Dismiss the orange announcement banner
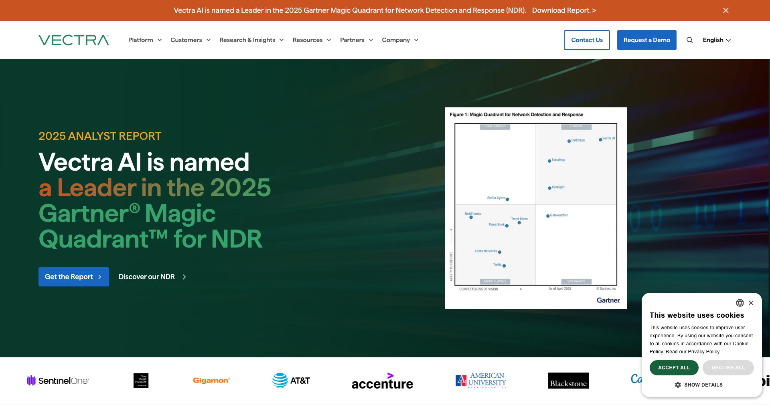 (726, 10)
